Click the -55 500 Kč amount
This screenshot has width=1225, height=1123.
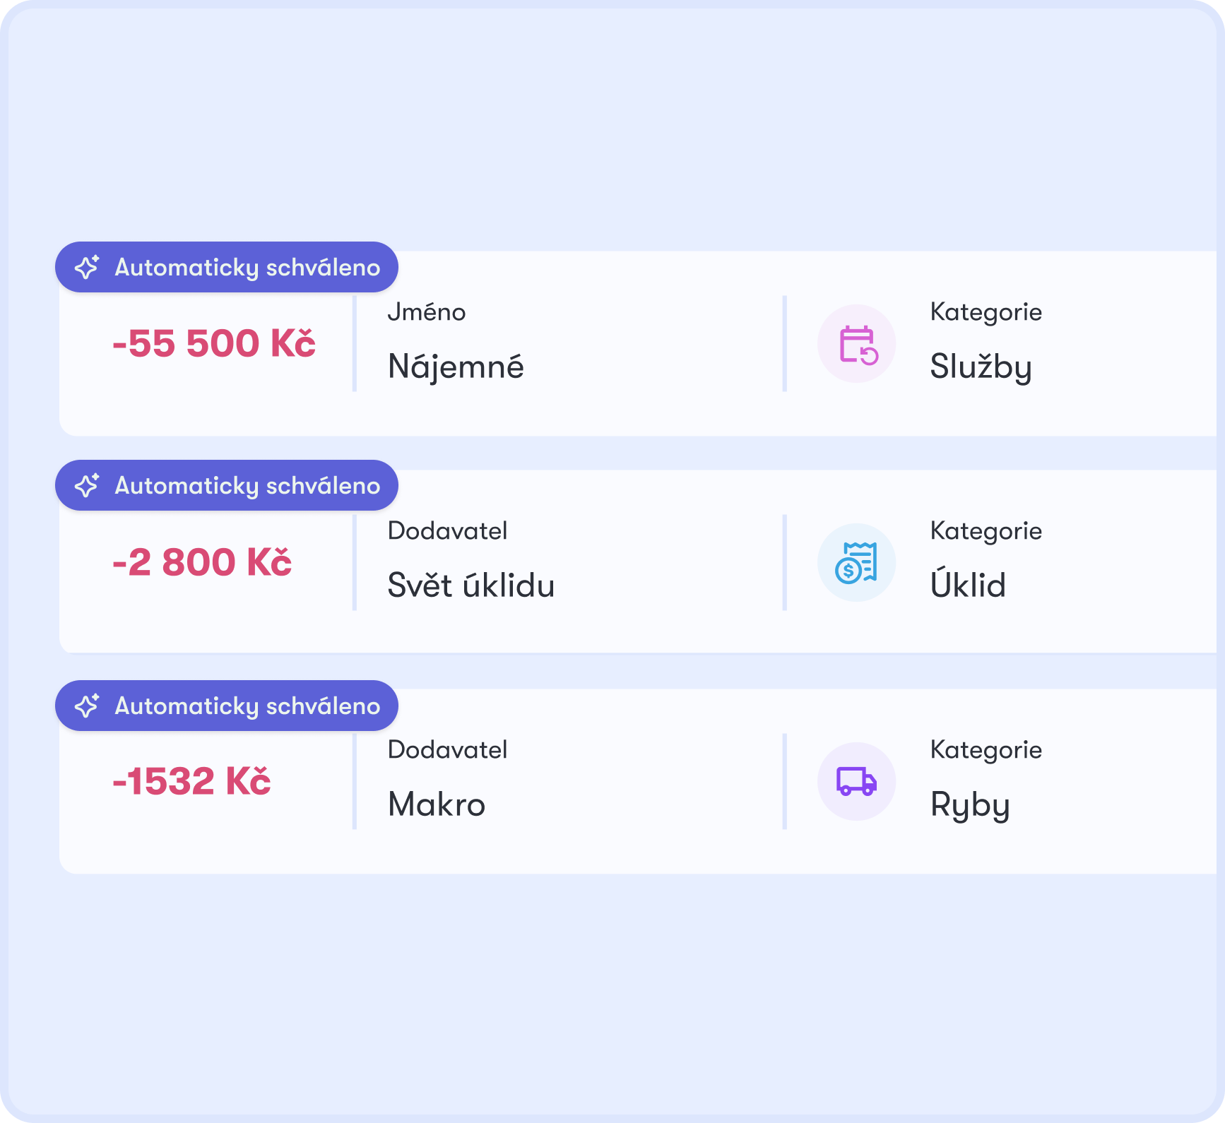pyautogui.click(x=214, y=343)
